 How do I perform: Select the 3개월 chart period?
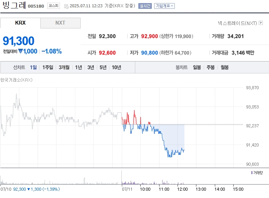tap(64, 67)
